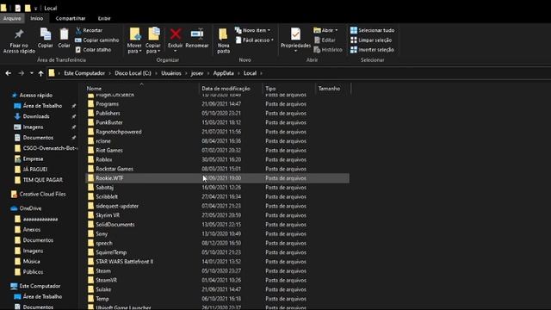
Task: Navigate to Usuários breadcrumb
Action: coord(171,73)
